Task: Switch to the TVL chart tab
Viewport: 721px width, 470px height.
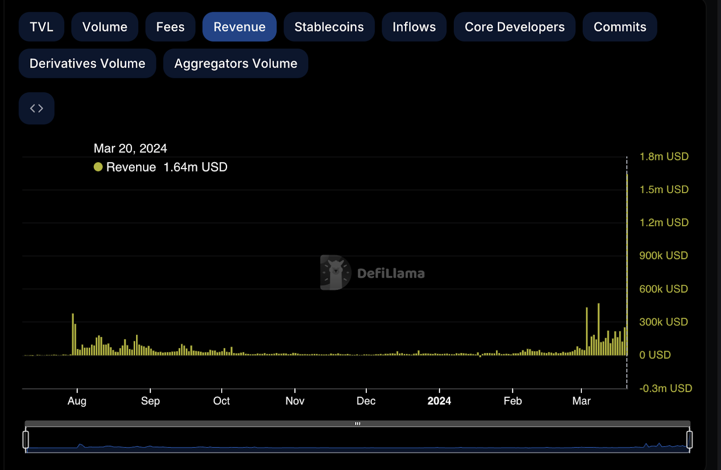Action: [x=41, y=27]
